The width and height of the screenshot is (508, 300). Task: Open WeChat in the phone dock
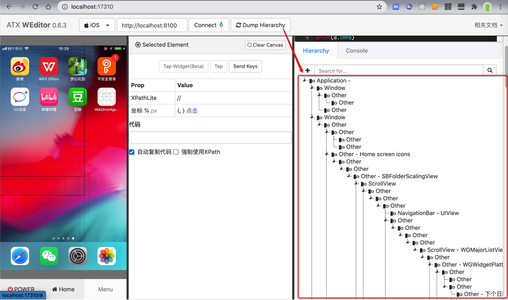49,256
